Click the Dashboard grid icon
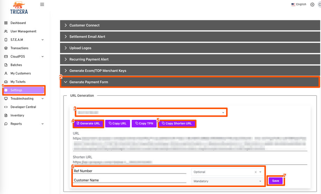This screenshot has width=321, height=194. coord(6,23)
